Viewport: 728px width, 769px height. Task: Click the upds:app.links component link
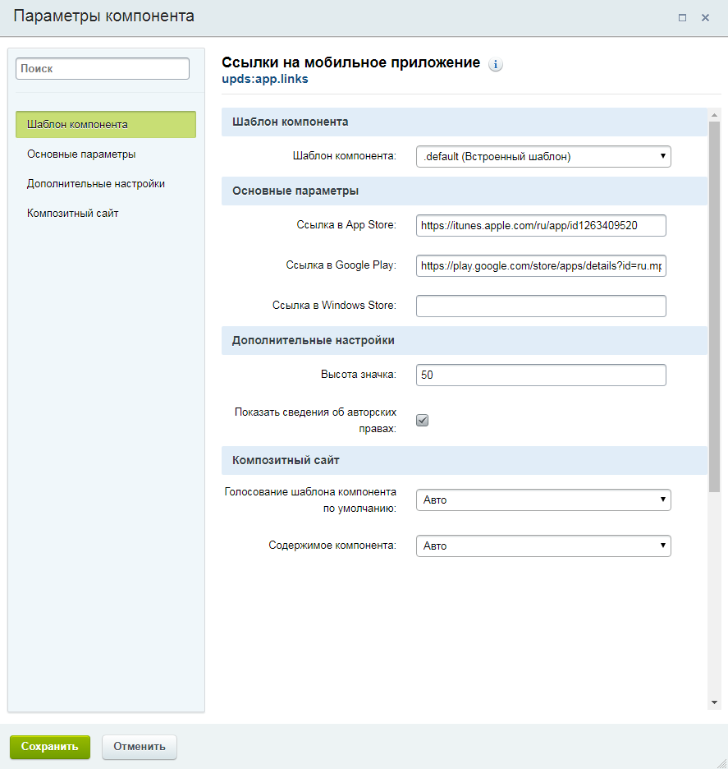pos(265,79)
